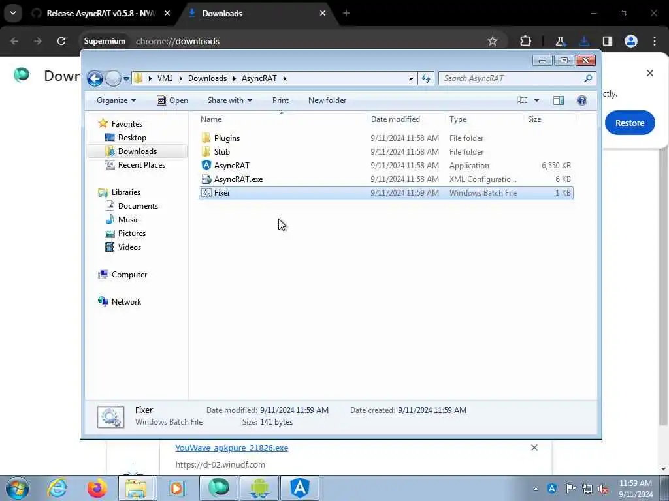Image resolution: width=669 pixels, height=501 pixels.
Task: Bookmark this page with star icon
Action: click(493, 41)
